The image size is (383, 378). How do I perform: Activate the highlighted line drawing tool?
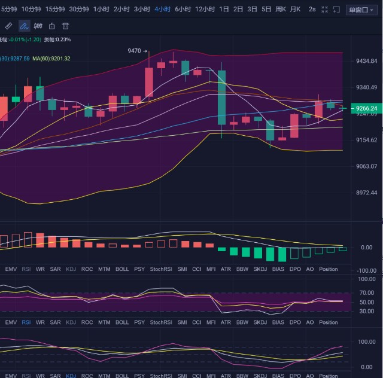[24, 26]
